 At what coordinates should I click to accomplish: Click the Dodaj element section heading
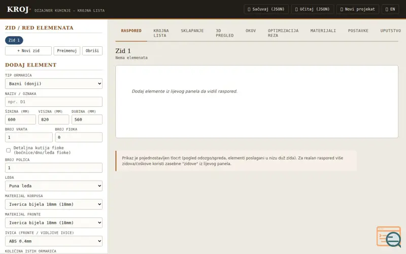coord(31,65)
